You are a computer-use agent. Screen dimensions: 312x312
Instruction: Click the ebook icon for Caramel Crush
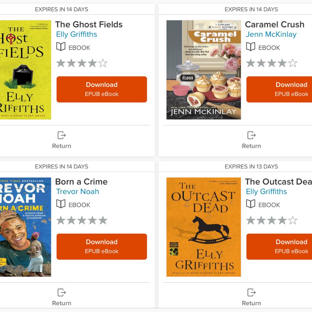[250, 47]
